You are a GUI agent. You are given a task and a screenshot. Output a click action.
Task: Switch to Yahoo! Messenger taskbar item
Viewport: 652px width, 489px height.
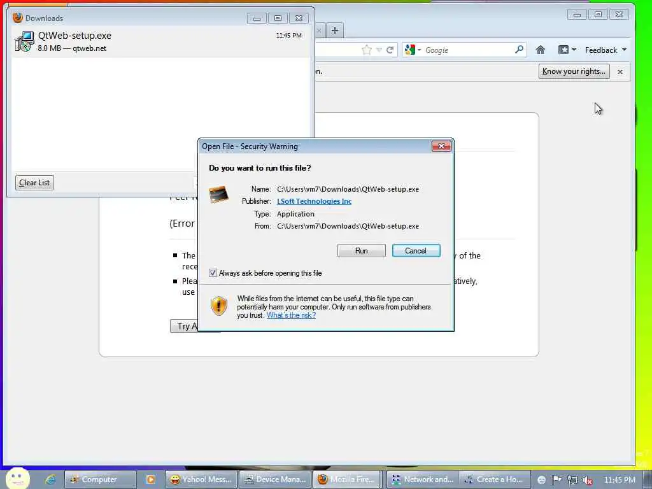(201, 479)
